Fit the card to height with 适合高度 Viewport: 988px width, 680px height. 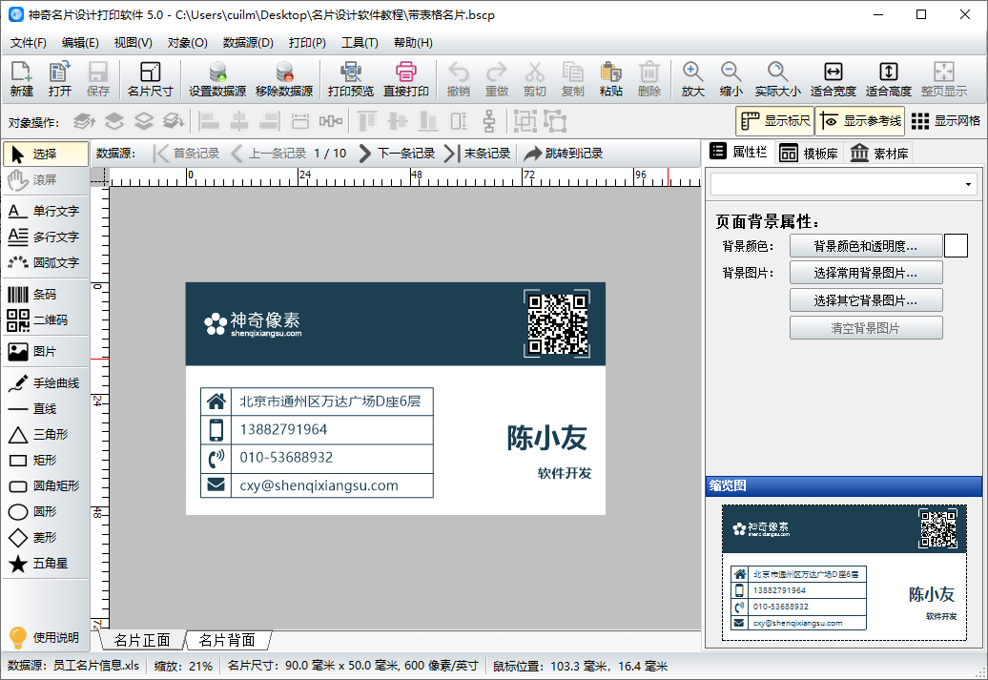tap(889, 79)
